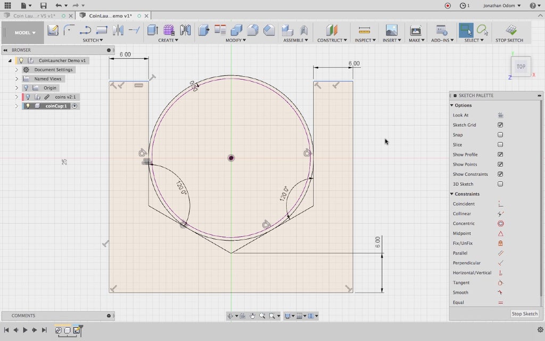Enable the Snap checkbox

click(500, 135)
